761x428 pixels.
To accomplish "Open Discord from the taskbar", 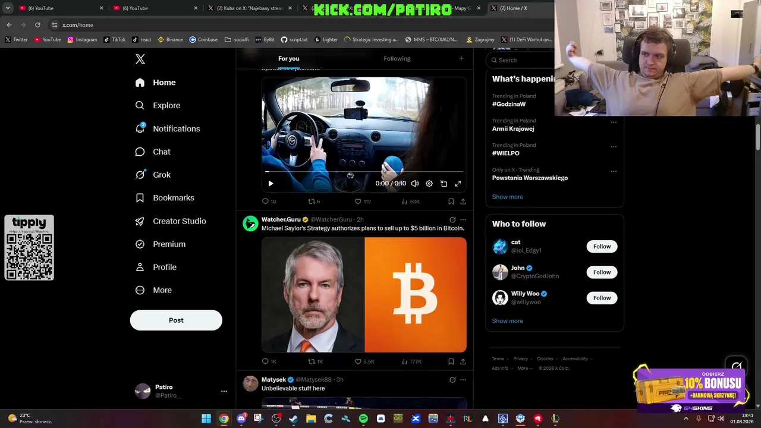I will 241,418.
